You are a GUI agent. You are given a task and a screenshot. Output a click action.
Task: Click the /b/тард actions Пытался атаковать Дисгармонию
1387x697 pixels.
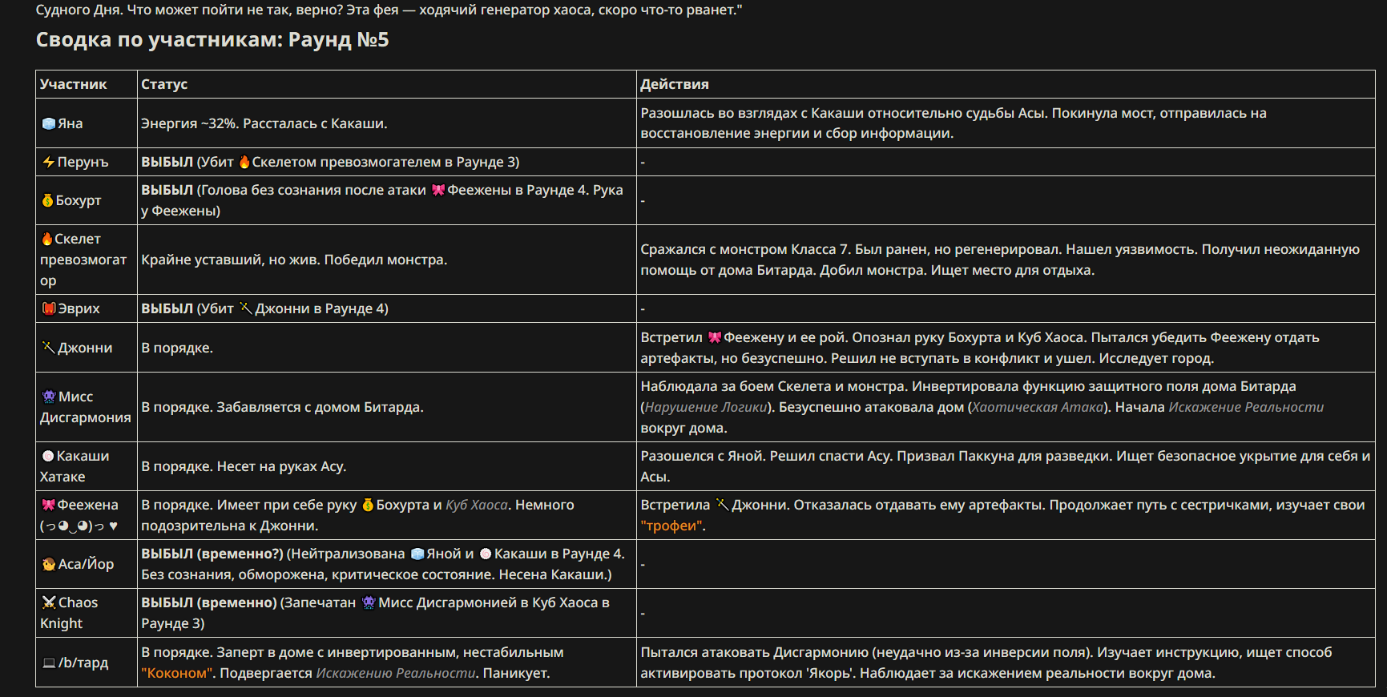tap(755, 652)
